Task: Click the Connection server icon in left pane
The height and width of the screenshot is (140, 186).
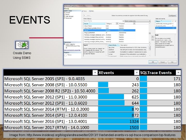Action: tap(64, 44)
